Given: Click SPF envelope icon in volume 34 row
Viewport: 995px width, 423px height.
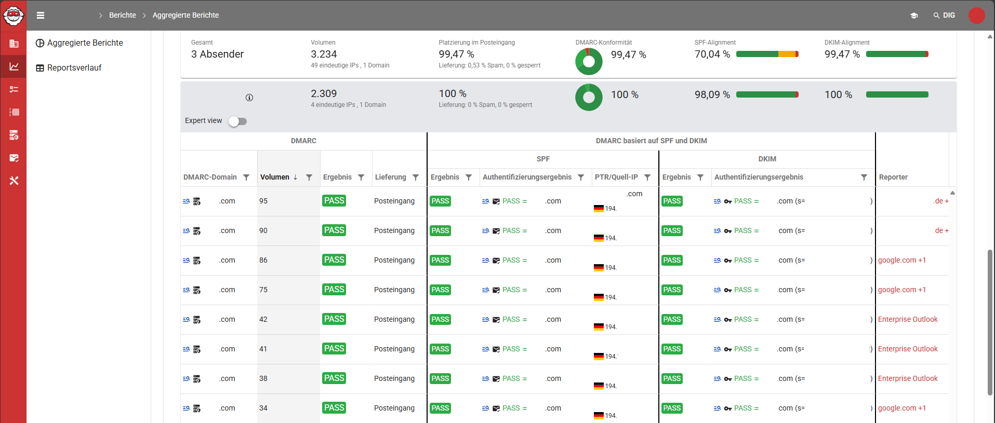Looking at the screenshot, I should (496, 408).
